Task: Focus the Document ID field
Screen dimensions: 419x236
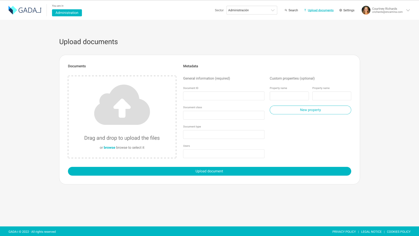Action: (224, 96)
